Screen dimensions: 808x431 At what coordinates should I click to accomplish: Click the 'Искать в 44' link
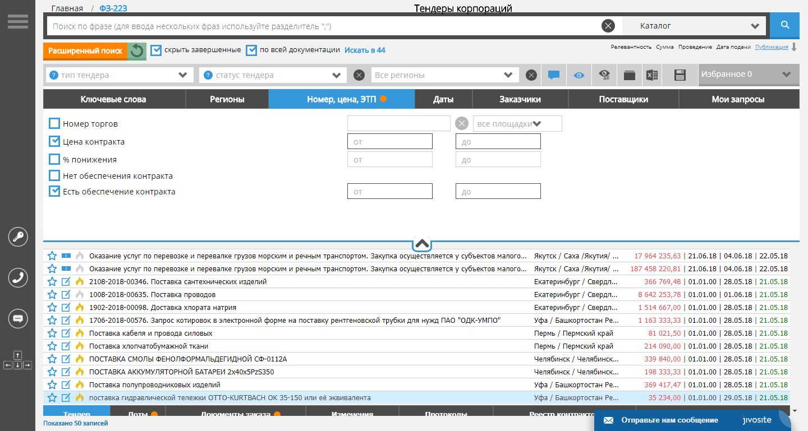pos(365,50)
